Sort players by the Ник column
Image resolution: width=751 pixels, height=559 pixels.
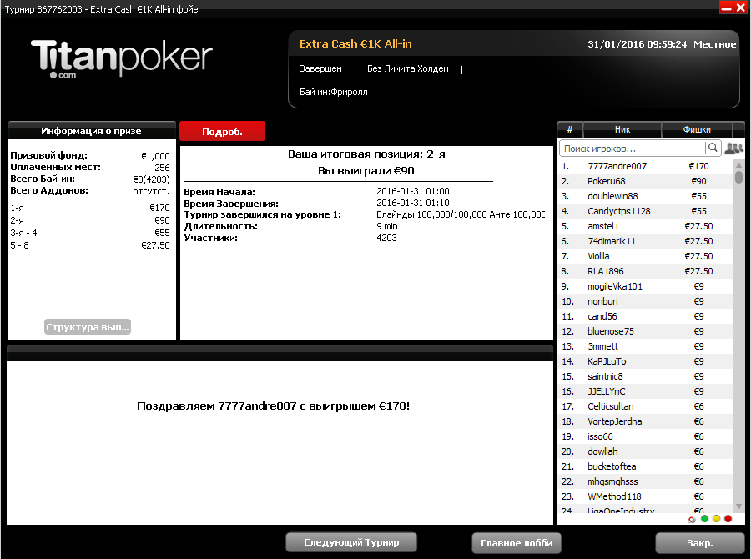[622, 129]
